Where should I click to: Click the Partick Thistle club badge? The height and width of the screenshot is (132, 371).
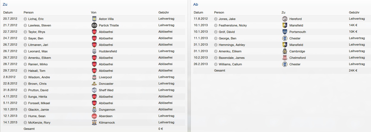pyautogui.click(x=94, y=25)
